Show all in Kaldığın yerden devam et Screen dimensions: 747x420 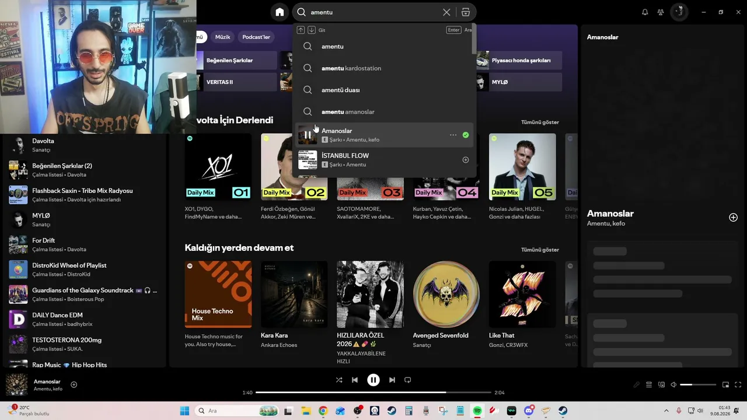[x=540, y=250]
